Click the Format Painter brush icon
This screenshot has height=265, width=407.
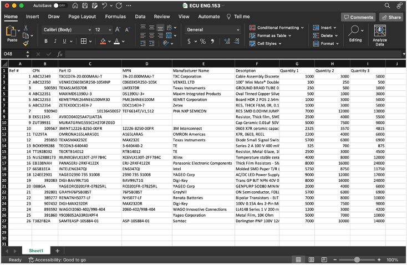[26, 43]
